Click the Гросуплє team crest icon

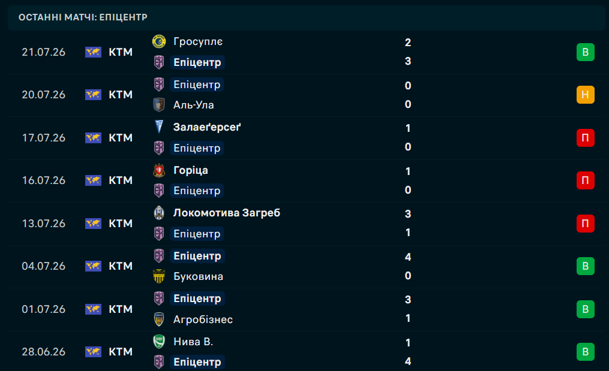159,41
